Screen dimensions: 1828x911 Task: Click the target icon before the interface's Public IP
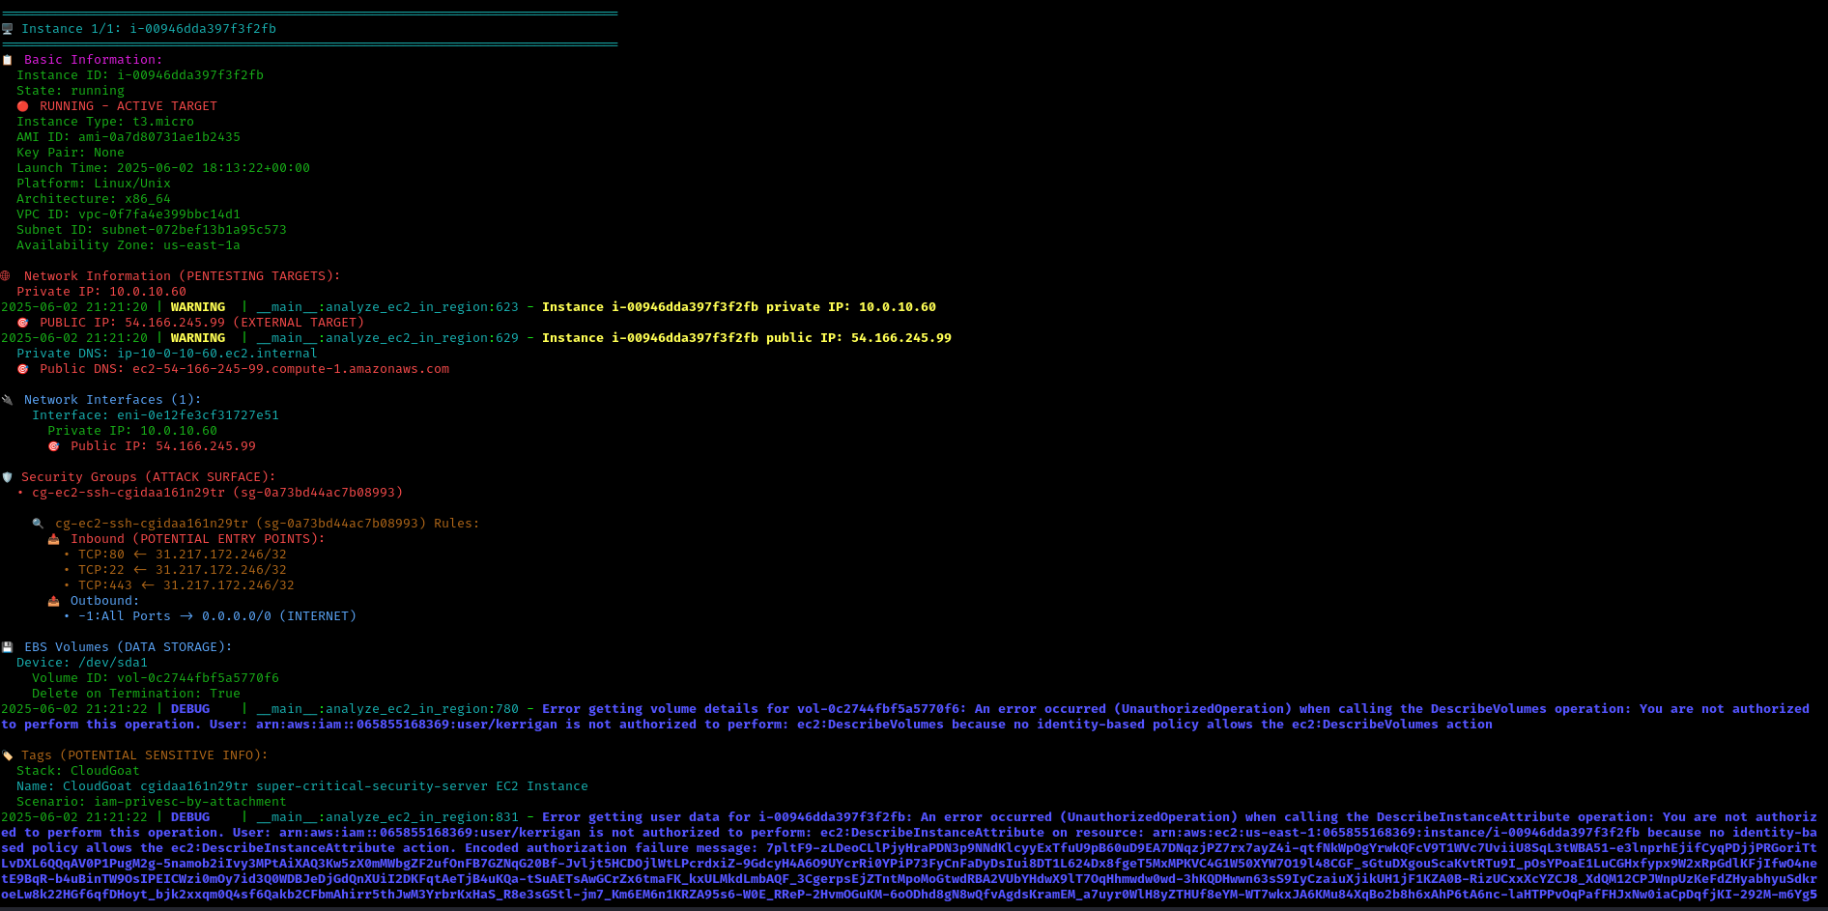[x=53, y=446]
